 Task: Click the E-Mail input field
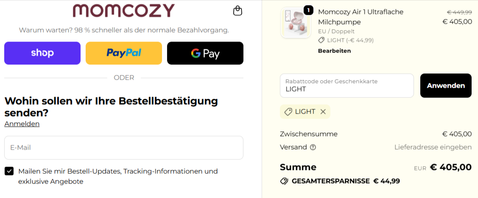[x=124, y=148]
